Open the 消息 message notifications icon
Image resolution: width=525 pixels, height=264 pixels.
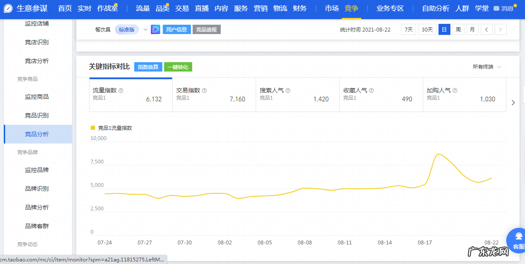pyautogui.click(x=496, y=8)
